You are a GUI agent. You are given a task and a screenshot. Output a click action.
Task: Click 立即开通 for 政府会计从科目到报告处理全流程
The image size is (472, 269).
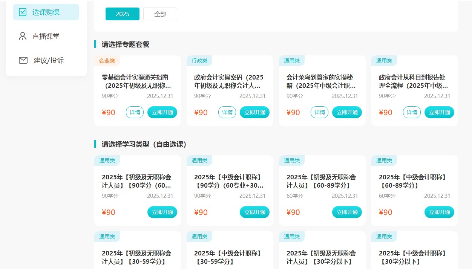[x=439, y=112]
